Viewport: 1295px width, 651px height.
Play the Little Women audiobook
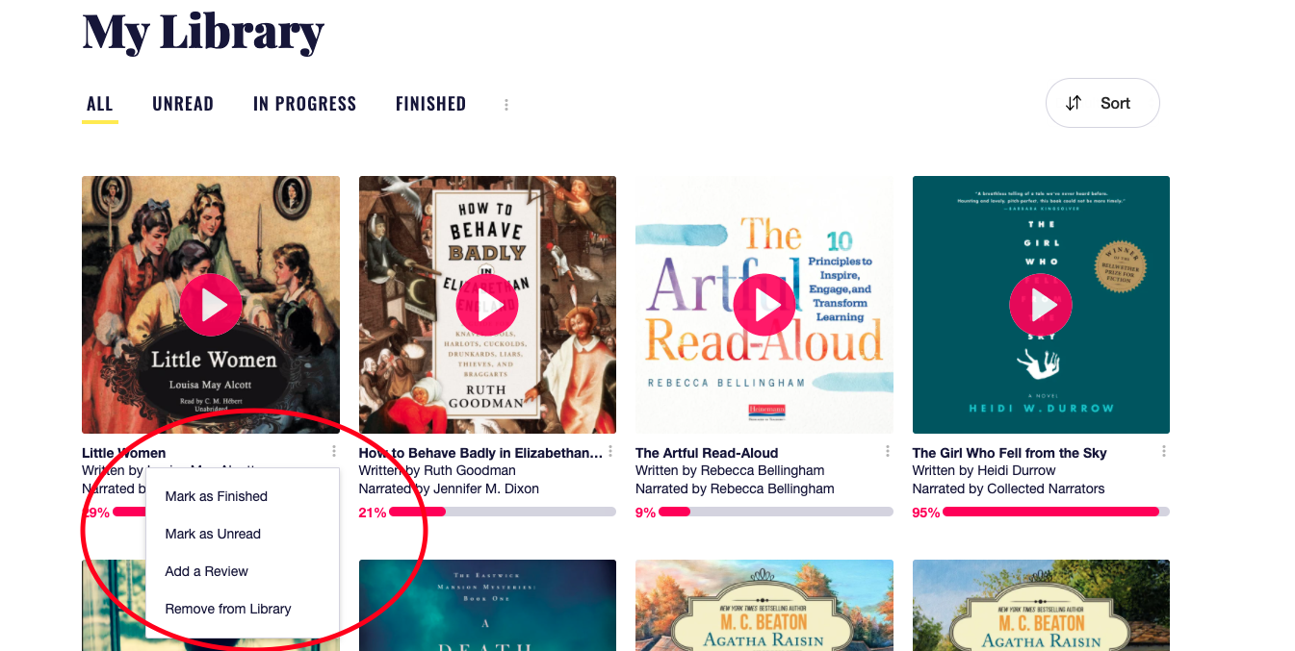(211, 305)
